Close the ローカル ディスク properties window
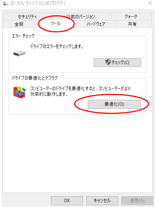The height and width of the screenshot is (207, 155). [x=150, y=3]
